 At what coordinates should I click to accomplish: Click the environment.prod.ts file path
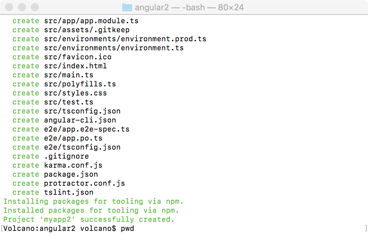pyautogui.click(x=125, y=39)
